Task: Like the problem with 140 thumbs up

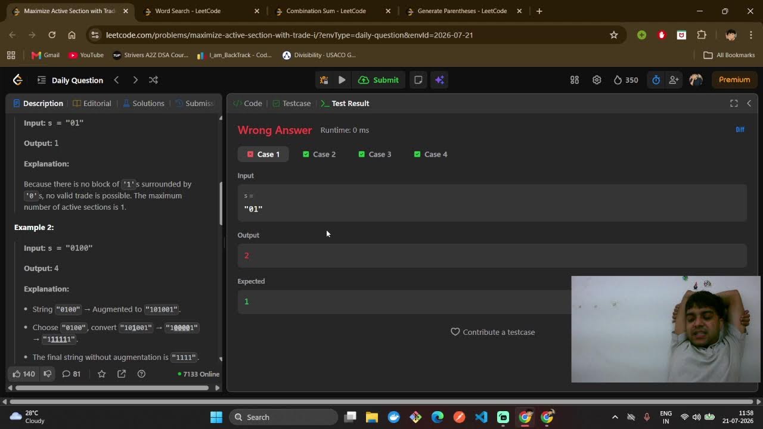Action: coord(23,374)
